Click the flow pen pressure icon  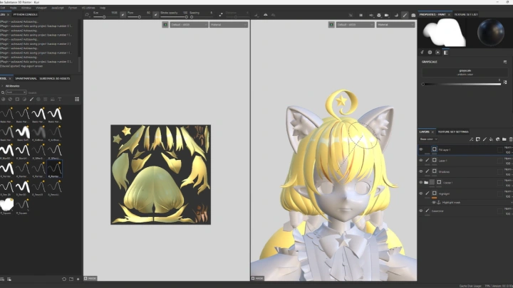tap(155, 14)
